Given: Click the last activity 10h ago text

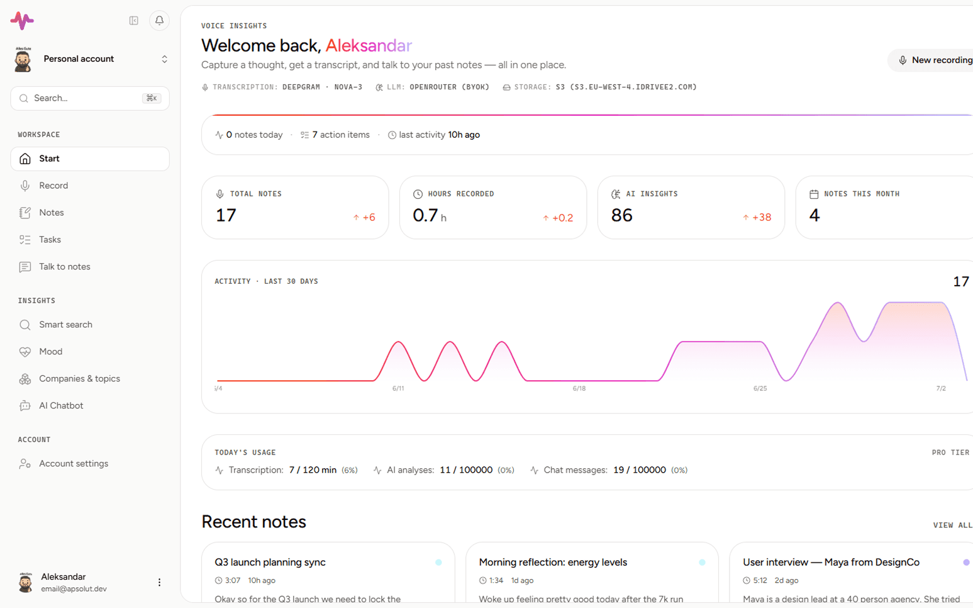Looking at the screenshot, I should [x=439, y=135].
